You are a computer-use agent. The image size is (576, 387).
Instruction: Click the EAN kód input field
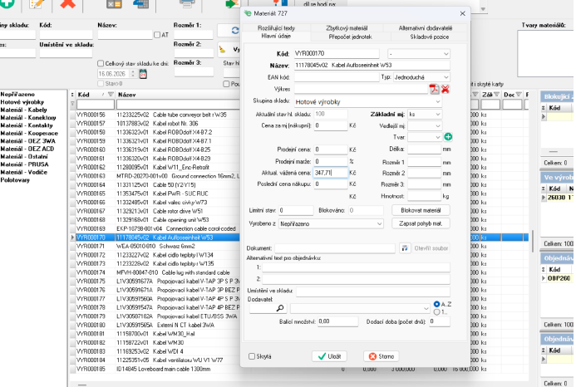point(336,77)
